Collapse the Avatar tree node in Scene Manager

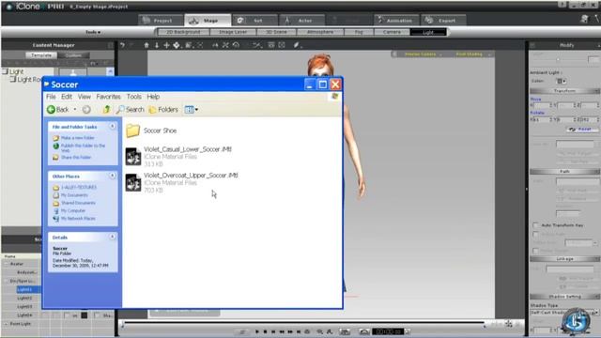(7, 264)
